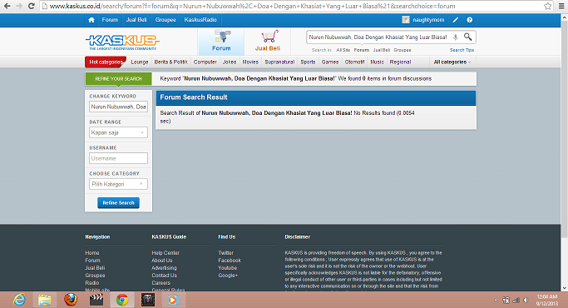Open the Supranatural category
This screenshot has width=568, height=308.
click(x=279, y=62)
